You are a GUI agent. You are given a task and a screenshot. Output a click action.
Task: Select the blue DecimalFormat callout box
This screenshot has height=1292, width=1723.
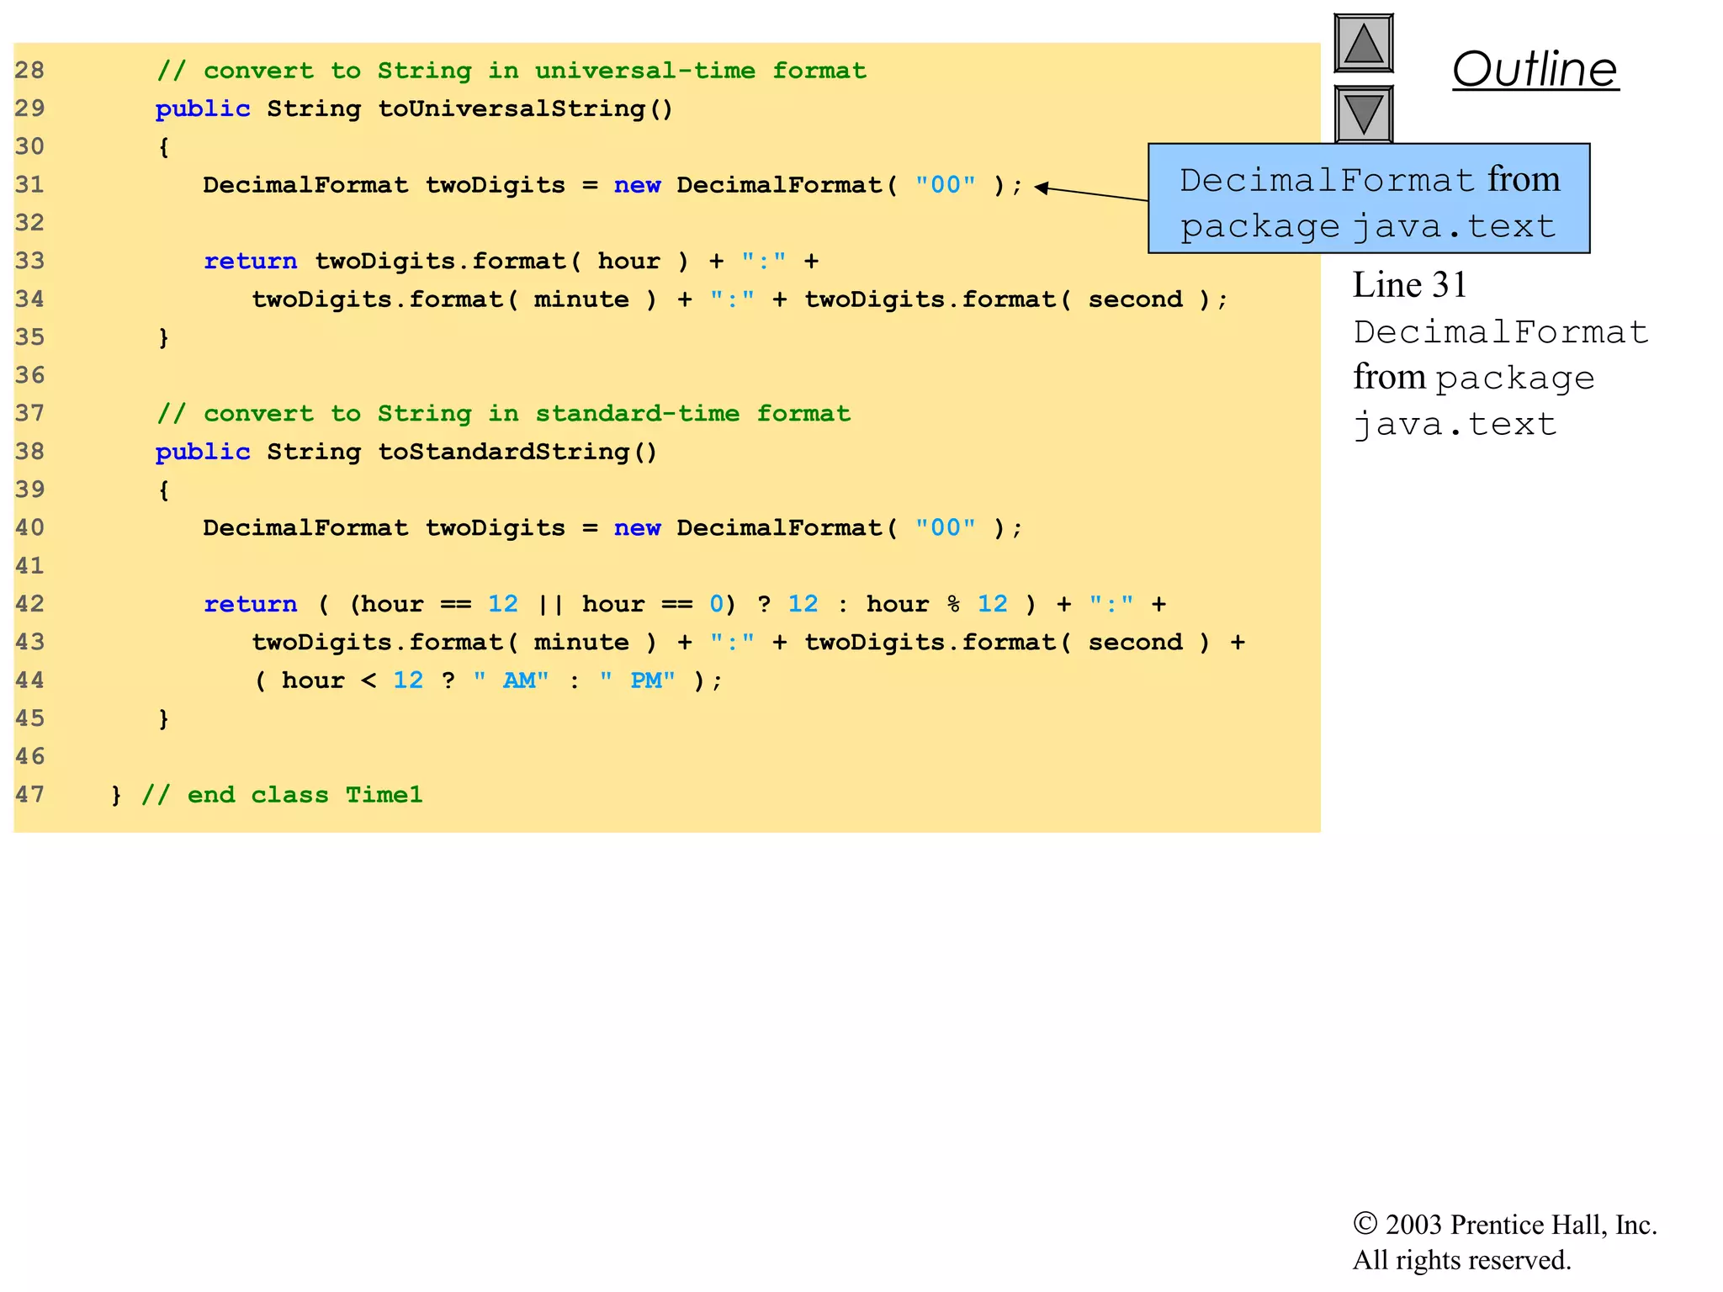[1369, 199]
